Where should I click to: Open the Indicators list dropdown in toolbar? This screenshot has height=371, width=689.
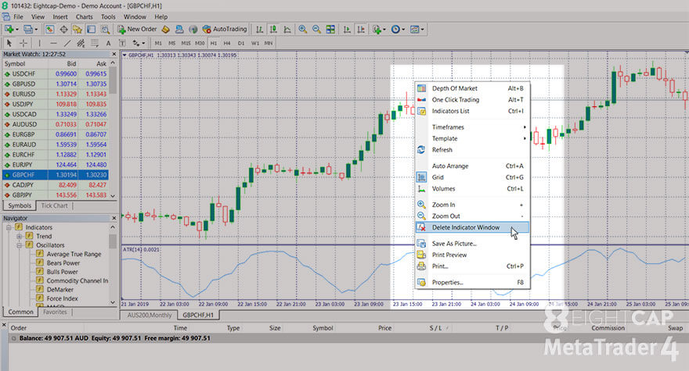pos(377,30)
